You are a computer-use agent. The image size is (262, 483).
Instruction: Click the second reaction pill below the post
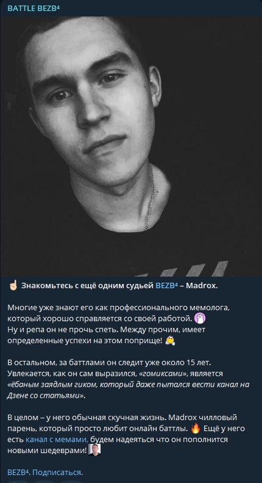[x=44, y=481]
